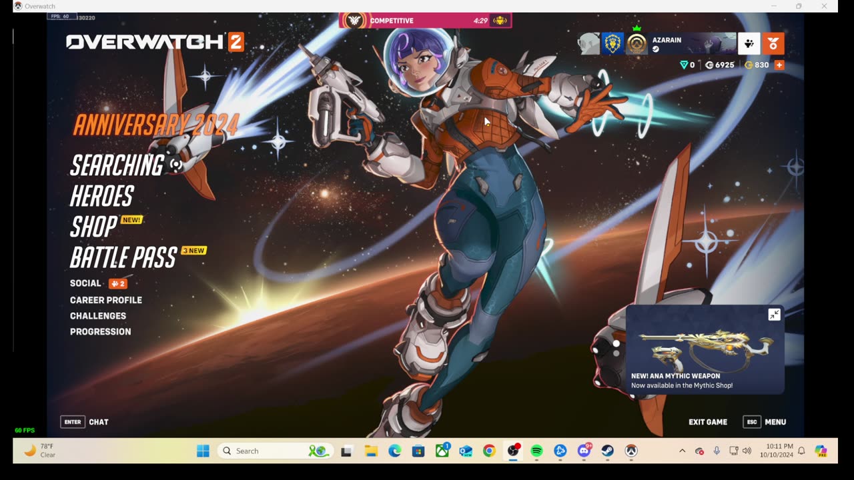This screenshot has height=480, width=854.
Task: Open Spotify from the taskbar
Action: point(536,451)
